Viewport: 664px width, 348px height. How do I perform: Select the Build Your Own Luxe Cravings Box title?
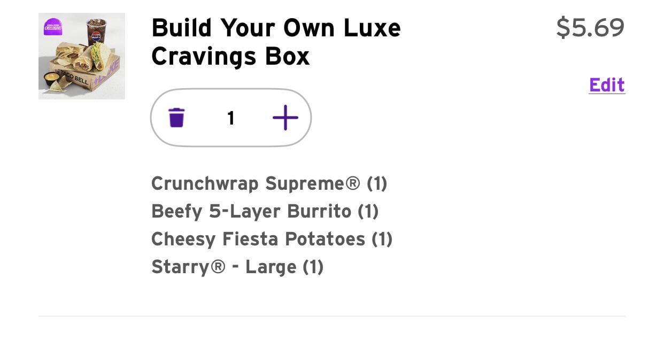tap(276, 42)
